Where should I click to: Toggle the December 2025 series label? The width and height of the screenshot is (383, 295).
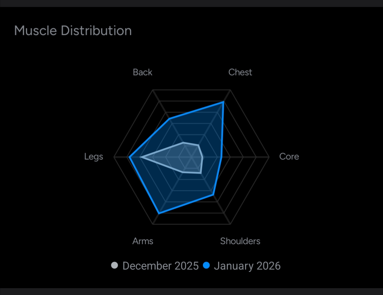click(x=160, y=266)
